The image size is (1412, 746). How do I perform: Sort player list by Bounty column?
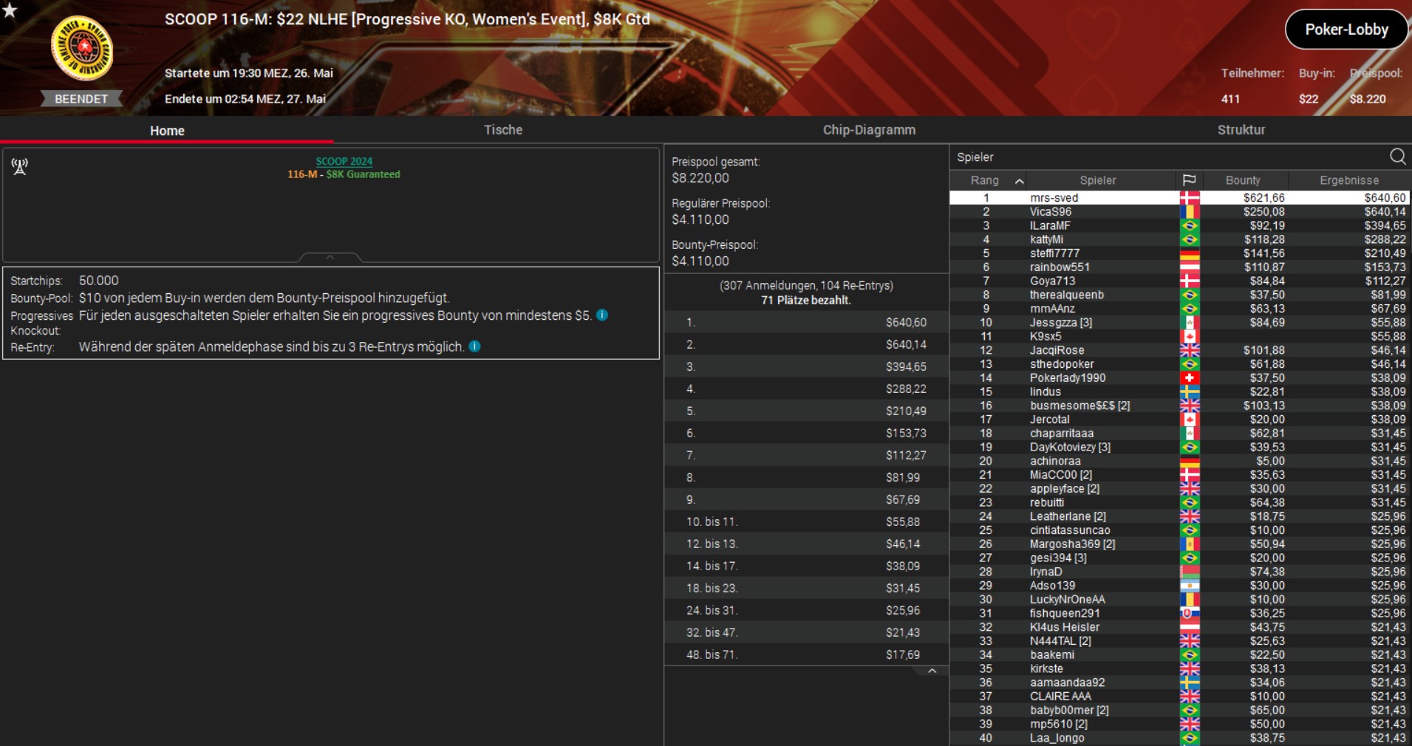pyautogui.click(x=1243, y=180)
